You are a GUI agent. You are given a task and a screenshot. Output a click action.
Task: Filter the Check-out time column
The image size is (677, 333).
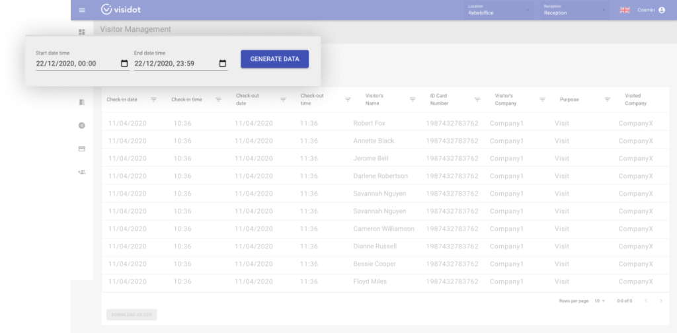[348, 100]
